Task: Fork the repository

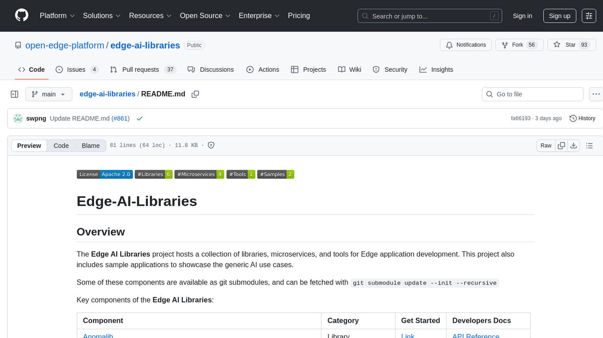Action: click(519, 45)
